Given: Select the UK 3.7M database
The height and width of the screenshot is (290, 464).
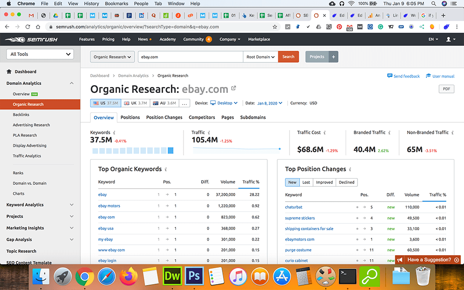Looking at the screenshot, I should point(135,103).
